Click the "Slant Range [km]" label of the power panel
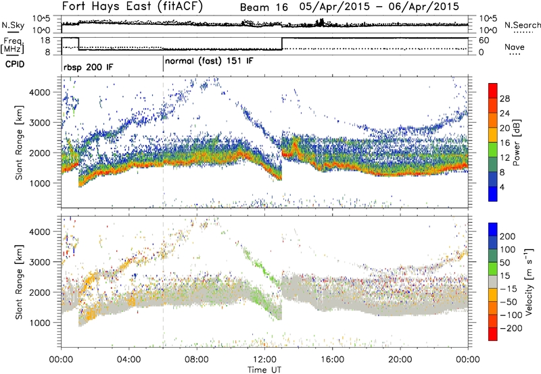The height and width of the screenshot is (374, 541). (19, 142)
